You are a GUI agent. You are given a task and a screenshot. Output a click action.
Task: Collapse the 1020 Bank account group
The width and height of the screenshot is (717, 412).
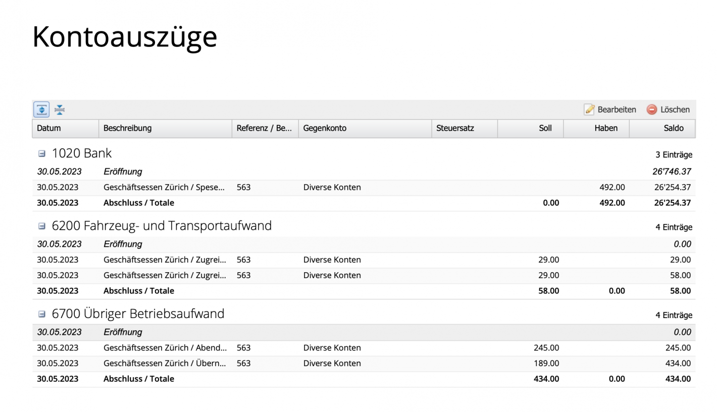point(41,153)
